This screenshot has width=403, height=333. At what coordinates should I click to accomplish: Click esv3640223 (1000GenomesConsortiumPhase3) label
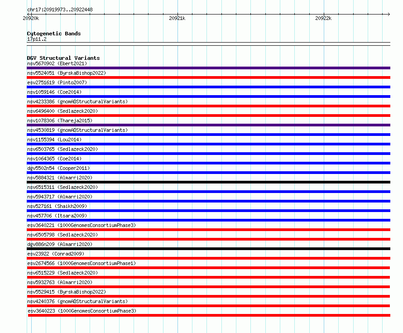click(x=82, y=311)
